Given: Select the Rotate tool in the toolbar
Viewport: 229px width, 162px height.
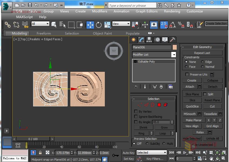Looking at the screenshot, I should 99,25.
